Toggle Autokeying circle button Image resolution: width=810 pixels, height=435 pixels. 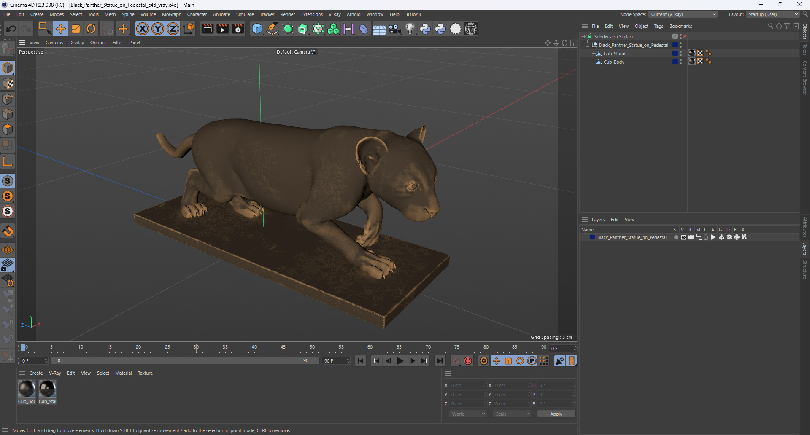point(468,361)
